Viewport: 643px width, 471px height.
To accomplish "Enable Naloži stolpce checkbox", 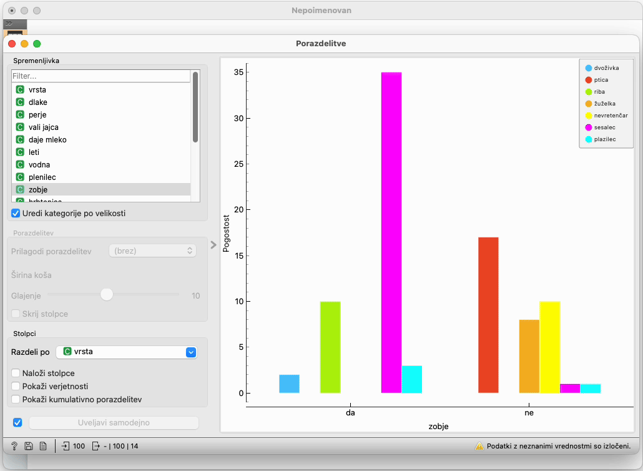I will point(16,373).
